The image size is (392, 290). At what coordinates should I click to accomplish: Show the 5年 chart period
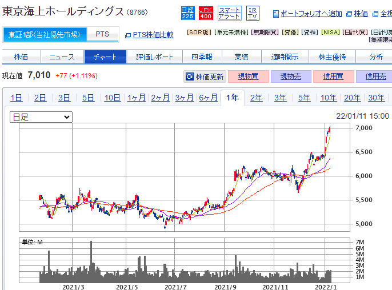(x=305, y=98)
